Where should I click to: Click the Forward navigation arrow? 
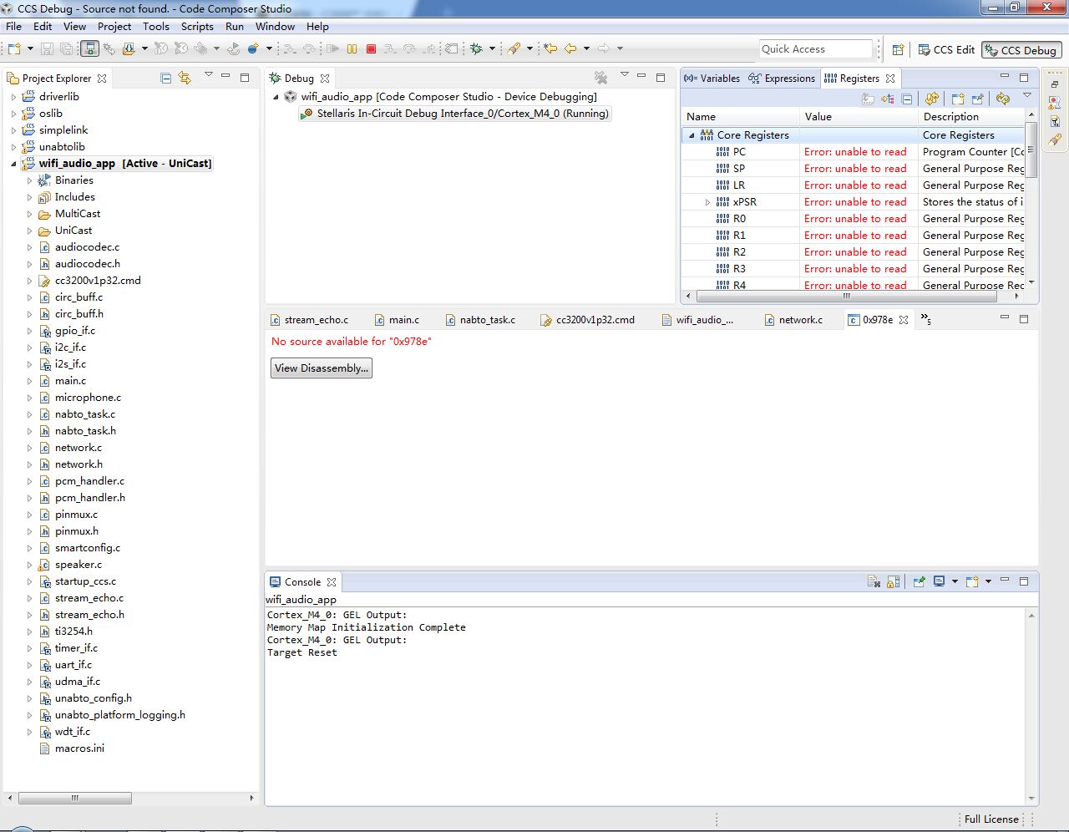(x=603, y=49)
